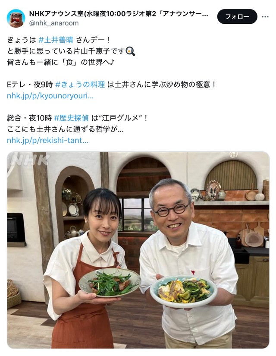Screen dimensions: 276x356
Task: Click the text 総合・夜10時
Action: pyautogui.click(x=29, y=118)
